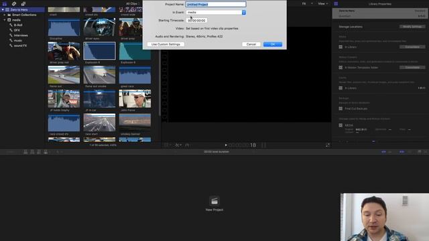
Task: Confirm the new project with OK
Action: pos(273,44)
